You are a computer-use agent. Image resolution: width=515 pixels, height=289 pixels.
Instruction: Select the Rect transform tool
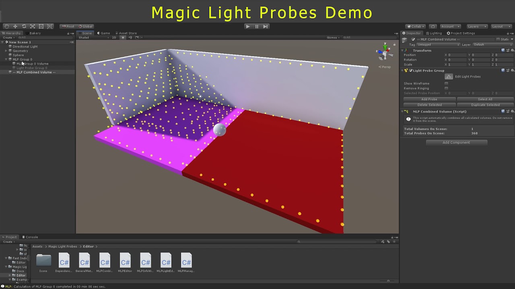[41, 26]
